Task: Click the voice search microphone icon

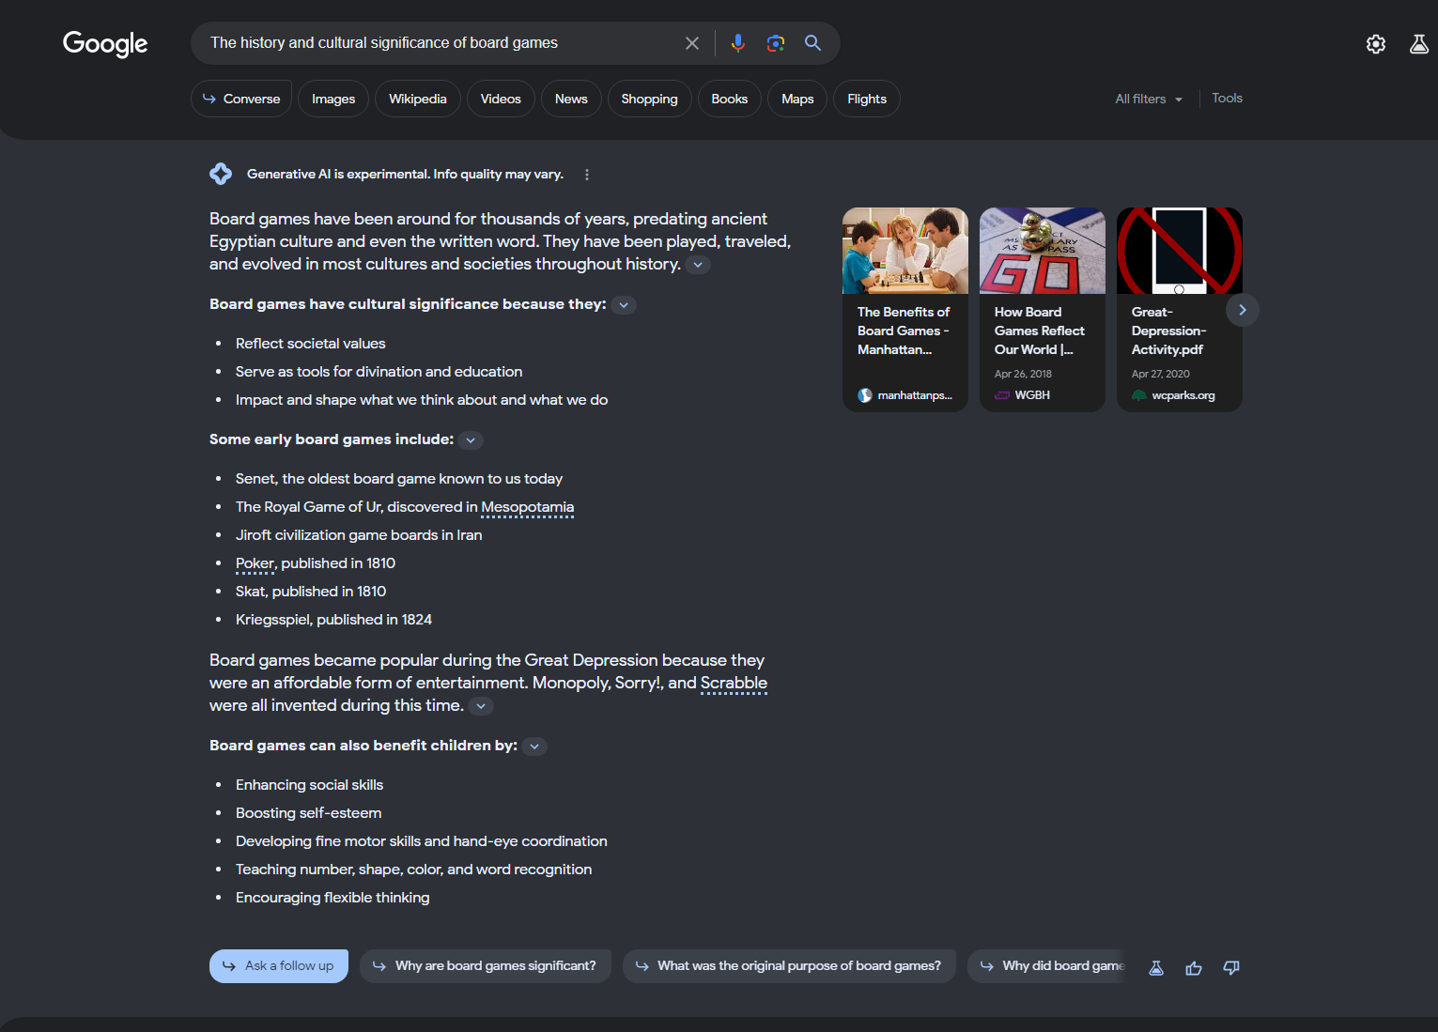Action: (x=738, y=43)
